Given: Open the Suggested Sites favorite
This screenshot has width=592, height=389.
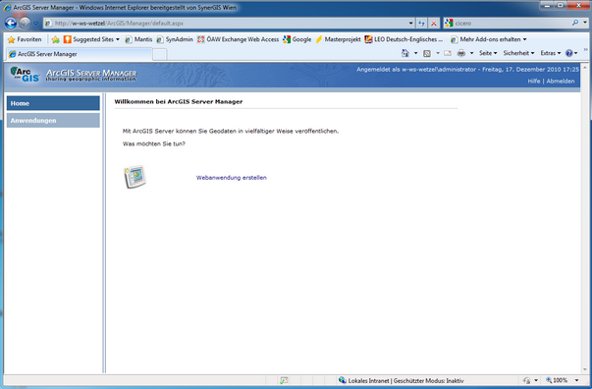Looking at the screenshot, I should click(x=91, y=39).
